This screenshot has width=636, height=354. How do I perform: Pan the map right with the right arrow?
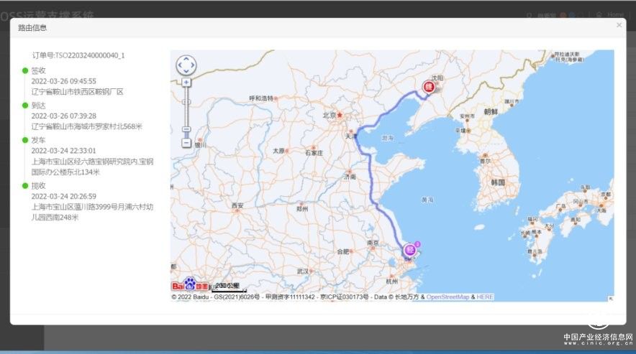(194, 65)
